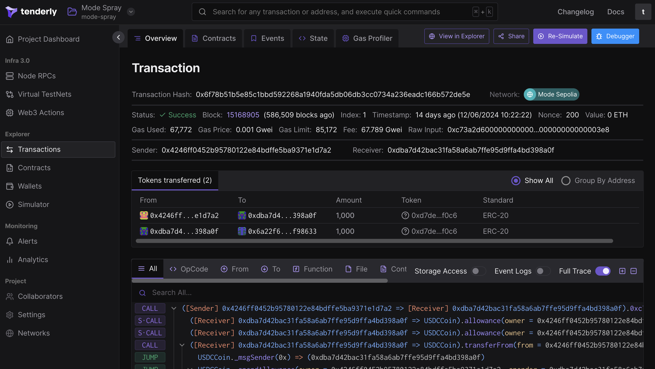Image resolution: width=655 pixels, height=369 pixels.
Task: Collapse the transferFrom CALL trace chevron
Action: pyautogui.click(x=182, y=345)
